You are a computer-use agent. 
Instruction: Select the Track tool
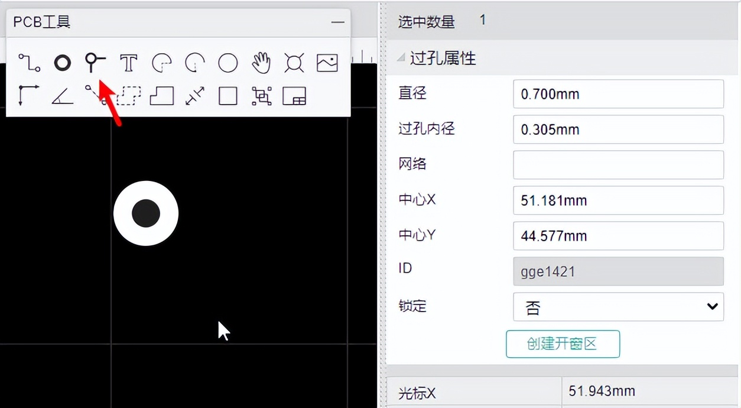click(x=28, y=62)
